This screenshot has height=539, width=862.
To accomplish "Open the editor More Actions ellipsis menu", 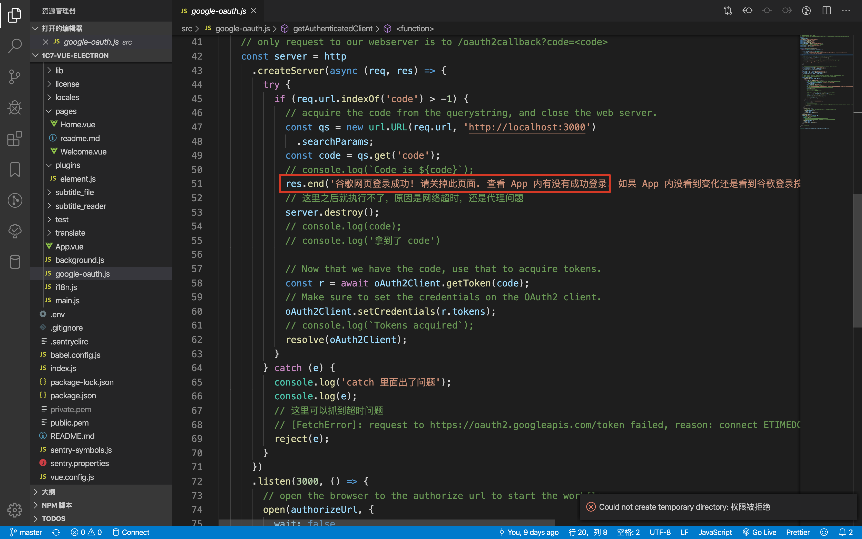I will 846,11.
